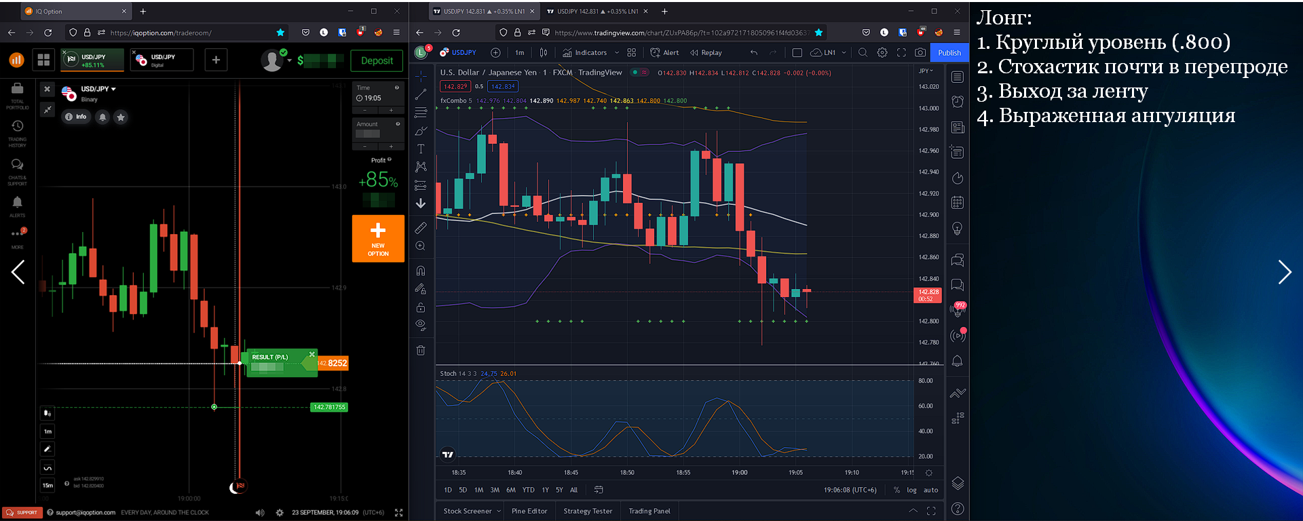Close the Result (P/L) popup
The width and height of the screenshot is (1303, 521).
pos(311,354)
